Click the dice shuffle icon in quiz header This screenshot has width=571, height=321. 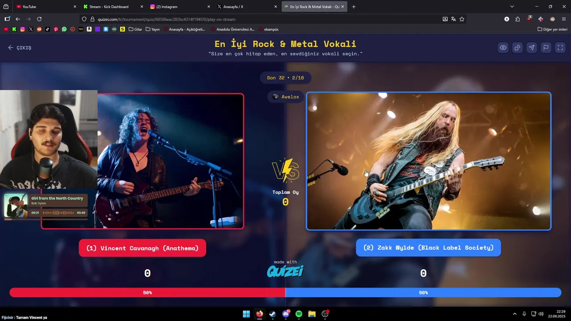[517, 48]
